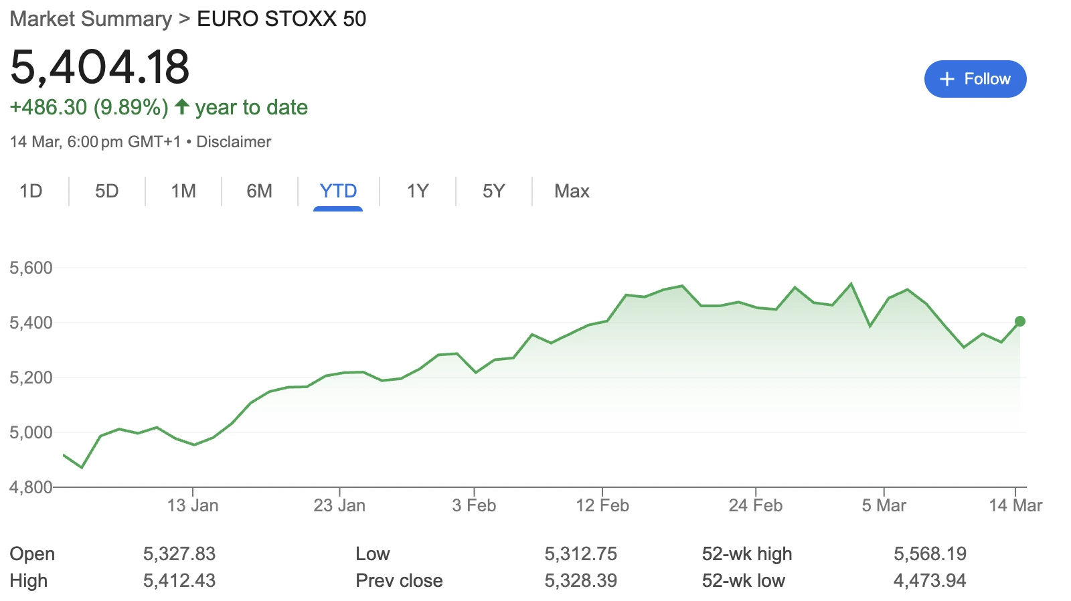Click the 52-wk low value 4,473.94

[x=930, y=581]
